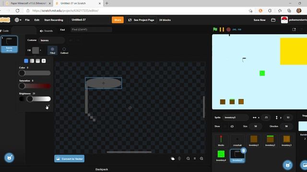Click the sprite Direction field
The width and height of the screenshot is (307, 172).
286,126
